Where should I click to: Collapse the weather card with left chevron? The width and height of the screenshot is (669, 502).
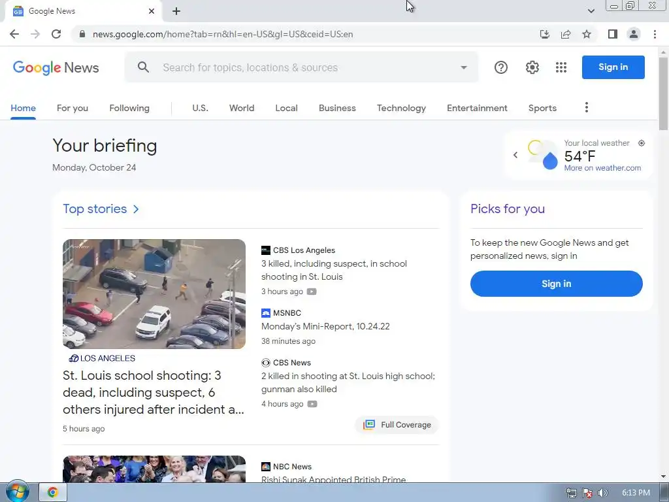pos(515,155)
